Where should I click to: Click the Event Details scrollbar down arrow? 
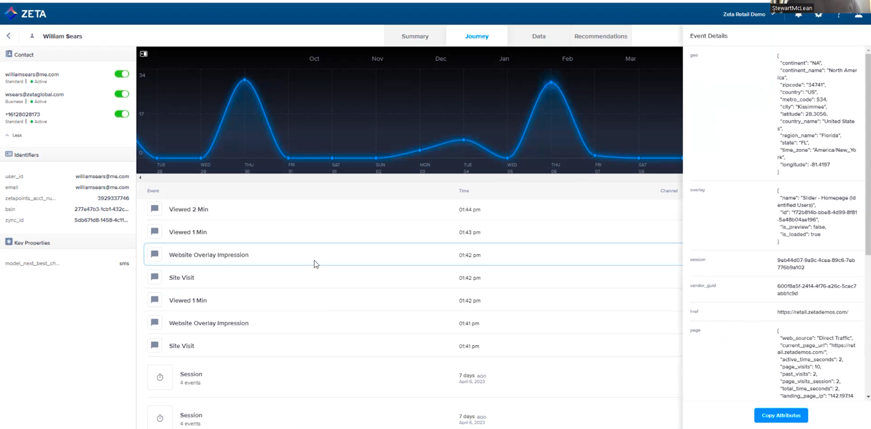coord(868,397)
